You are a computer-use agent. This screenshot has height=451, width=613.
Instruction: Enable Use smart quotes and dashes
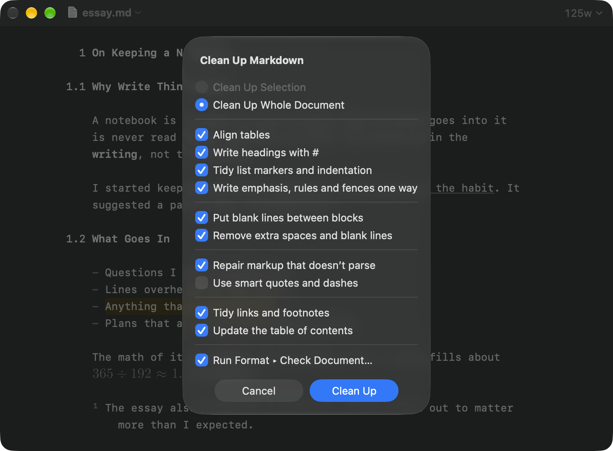tap(202, 283)
